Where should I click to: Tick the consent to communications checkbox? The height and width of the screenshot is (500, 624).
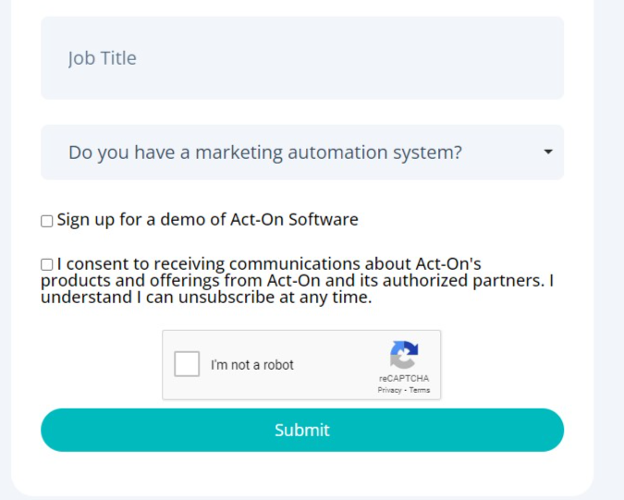[x=47, y=264]
